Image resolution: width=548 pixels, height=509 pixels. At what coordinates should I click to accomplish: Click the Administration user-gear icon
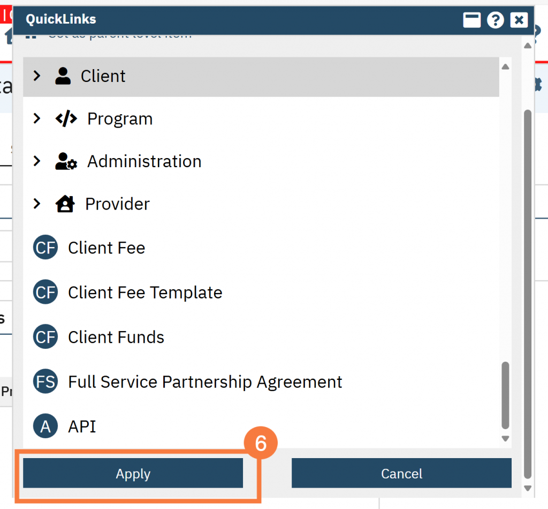[x=66, y=161]
